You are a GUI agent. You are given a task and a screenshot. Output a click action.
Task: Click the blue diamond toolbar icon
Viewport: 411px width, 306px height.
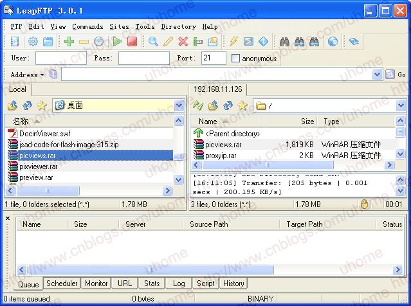click(264, 41)
